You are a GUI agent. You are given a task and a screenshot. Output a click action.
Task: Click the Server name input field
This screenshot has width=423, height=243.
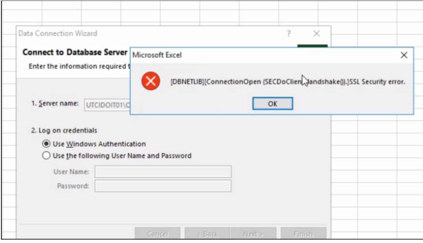tap(107, 105)
